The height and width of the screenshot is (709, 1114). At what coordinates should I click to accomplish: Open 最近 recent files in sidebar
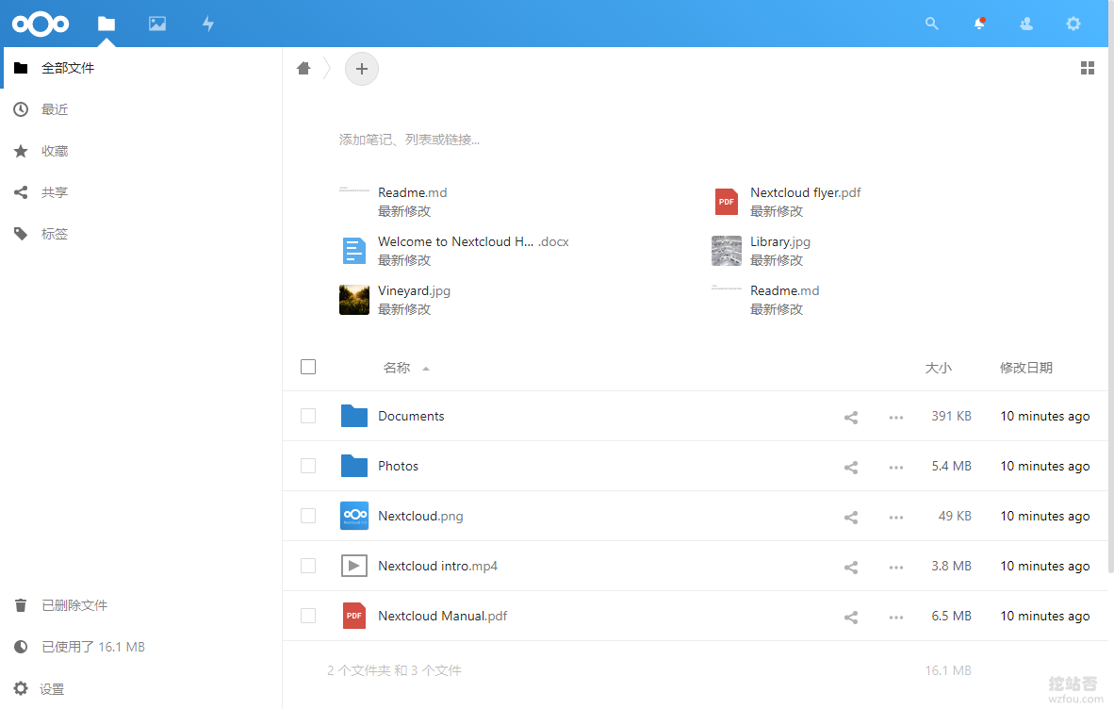point(142,109)
